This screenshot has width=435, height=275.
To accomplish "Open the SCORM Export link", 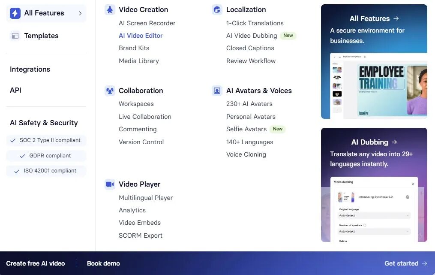I will 141,236.
